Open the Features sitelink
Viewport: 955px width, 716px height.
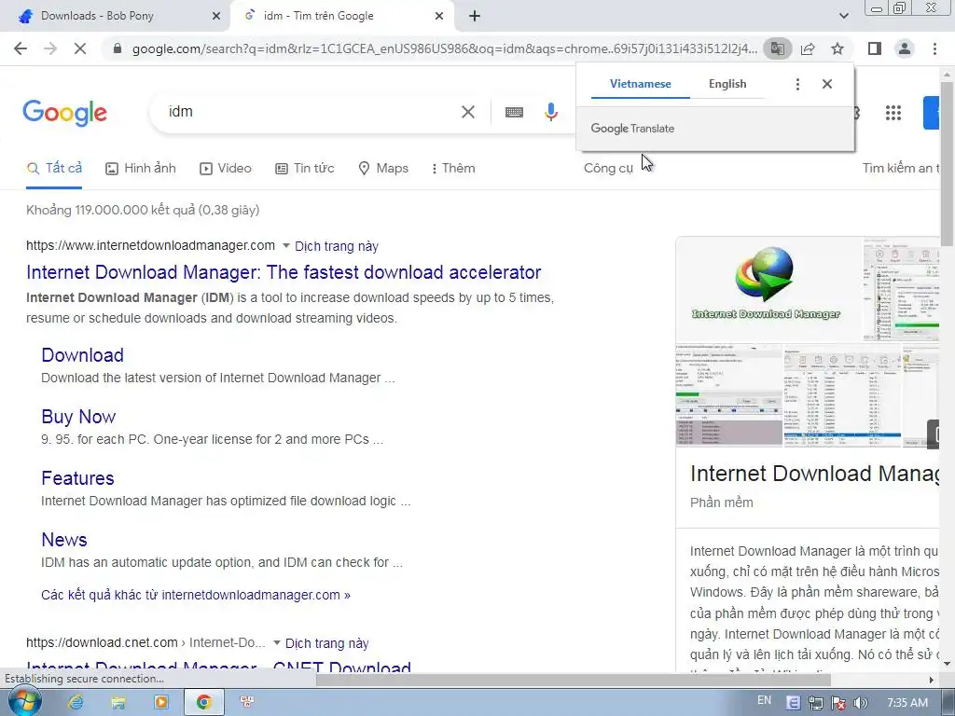coord(77,478)
